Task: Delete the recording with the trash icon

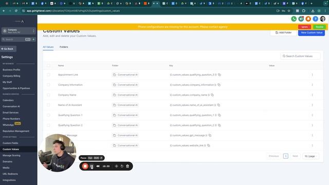Action: point(127,166)
